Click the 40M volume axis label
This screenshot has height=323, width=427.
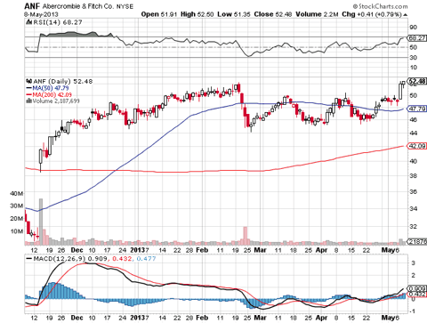point(16,193)
